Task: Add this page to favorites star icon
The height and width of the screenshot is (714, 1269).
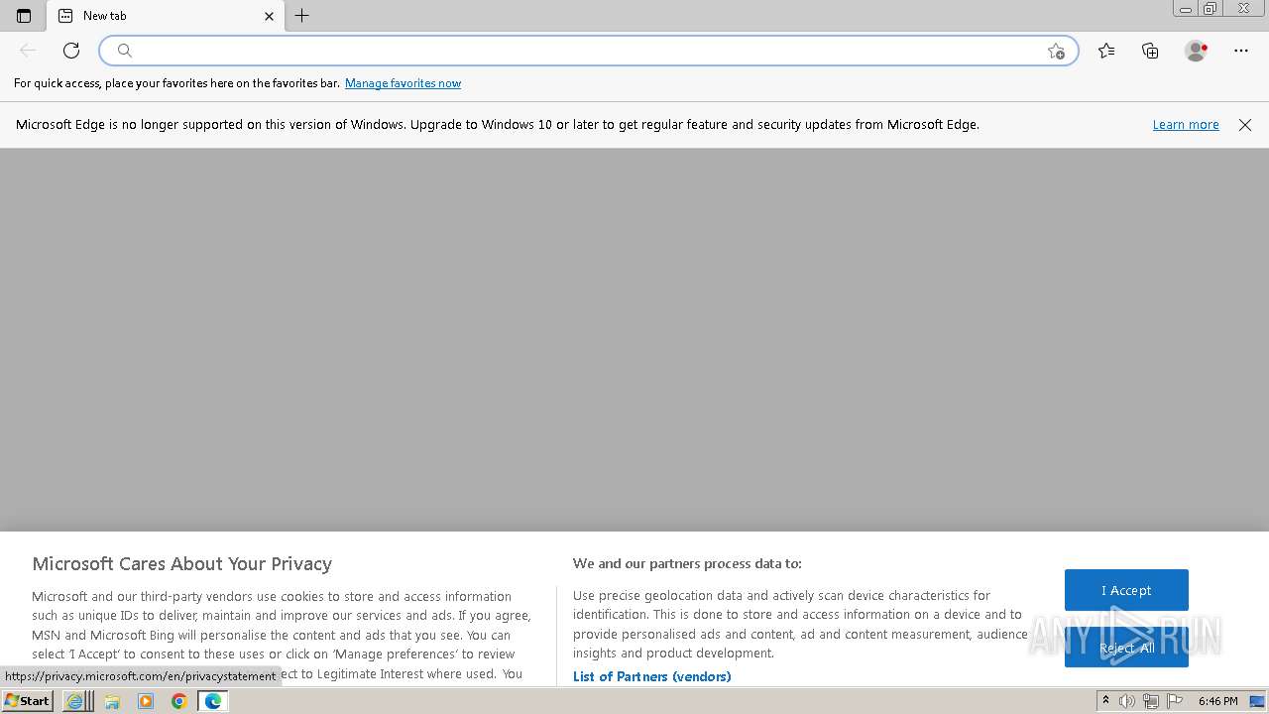Action: click(x=1056, y=51)
